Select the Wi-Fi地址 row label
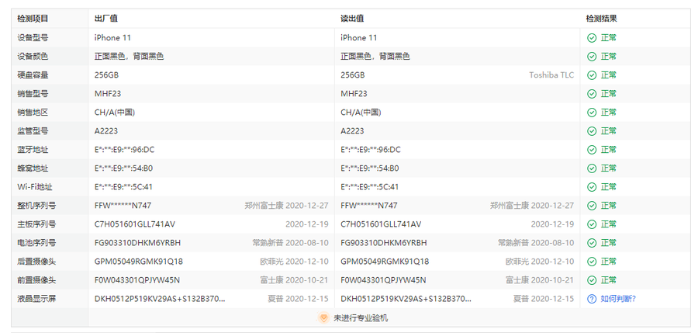Screen dimensions: 698x333 click(35, 187)
